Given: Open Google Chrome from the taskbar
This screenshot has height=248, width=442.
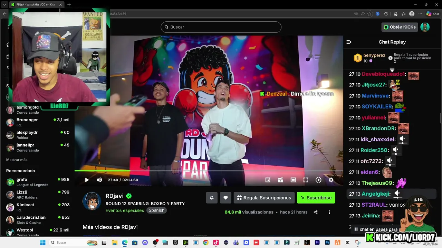Looking at the screenshot, I should coord(205,242).
